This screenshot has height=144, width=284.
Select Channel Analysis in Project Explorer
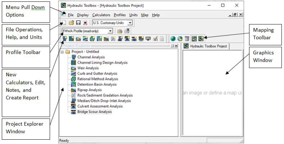[x=91, y=57]
